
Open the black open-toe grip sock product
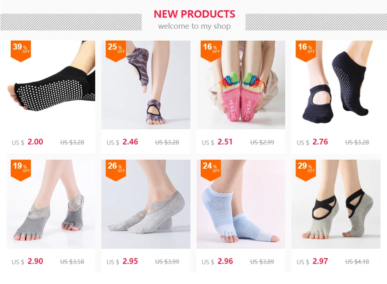pyautogui.click(x=51, y=85)
